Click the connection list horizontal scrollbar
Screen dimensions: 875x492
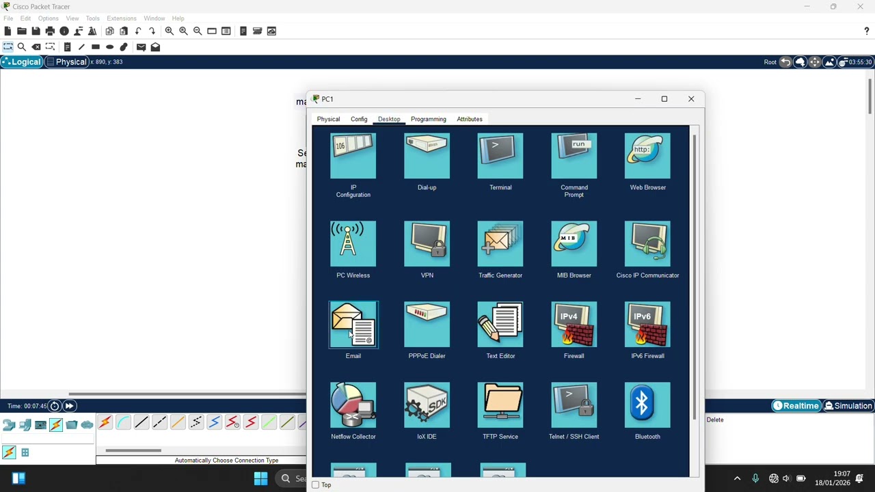point(133,450)
